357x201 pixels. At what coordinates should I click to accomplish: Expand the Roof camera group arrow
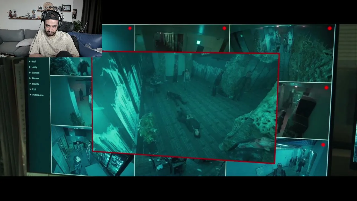tap(30, 61)
